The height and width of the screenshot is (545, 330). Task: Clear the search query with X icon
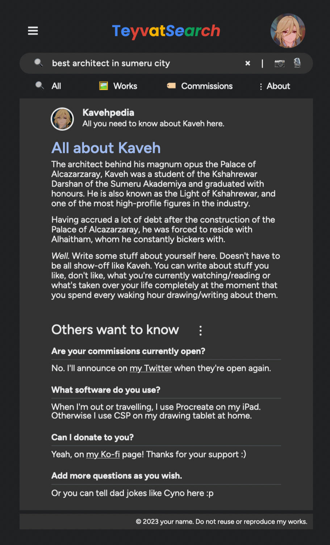[x=248, y=63]
